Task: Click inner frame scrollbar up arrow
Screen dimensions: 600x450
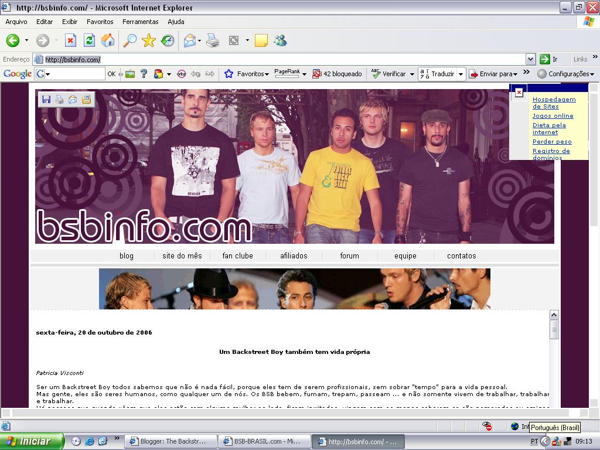Action: coord(554,315)
